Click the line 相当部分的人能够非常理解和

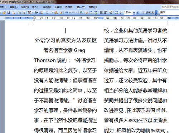tap(135, 91)
